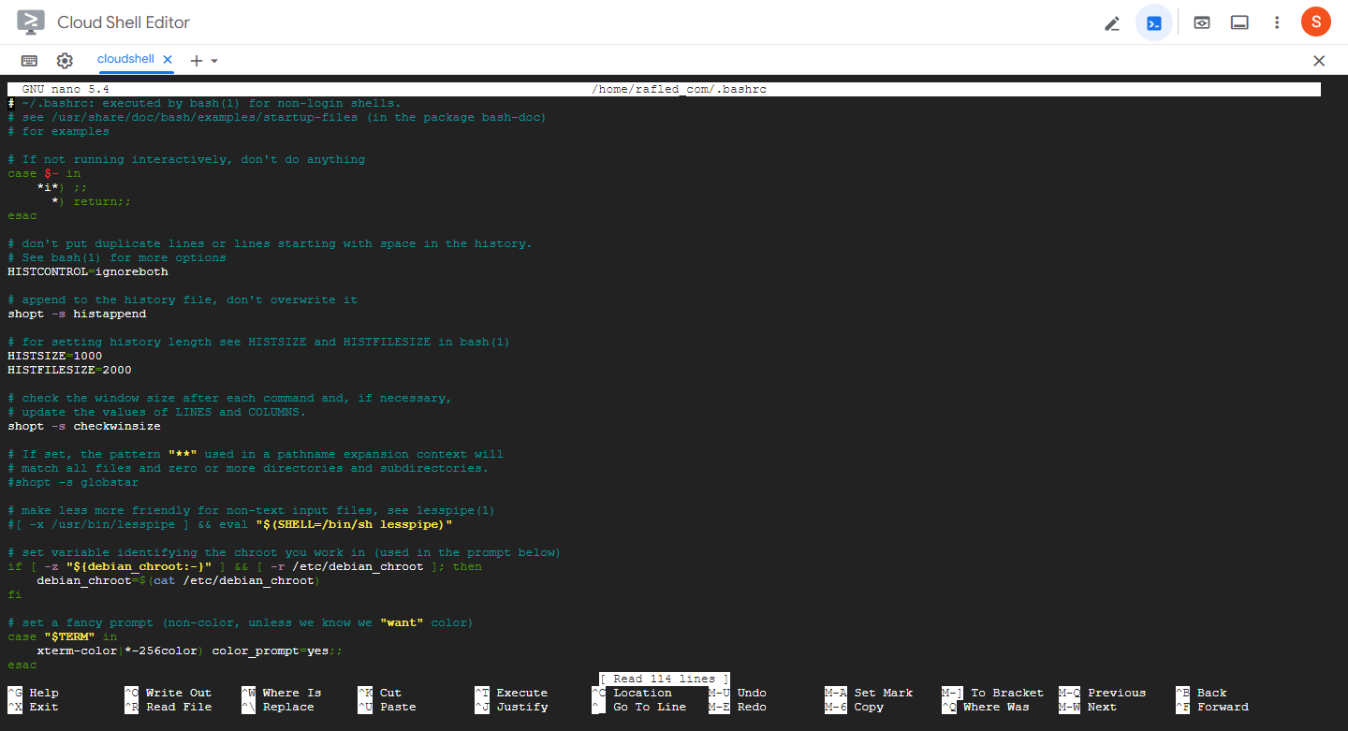This screenshot has width=1348, height=731.
Task: Open the three-dot more options menu
Action: click(x=1277, y=22)
